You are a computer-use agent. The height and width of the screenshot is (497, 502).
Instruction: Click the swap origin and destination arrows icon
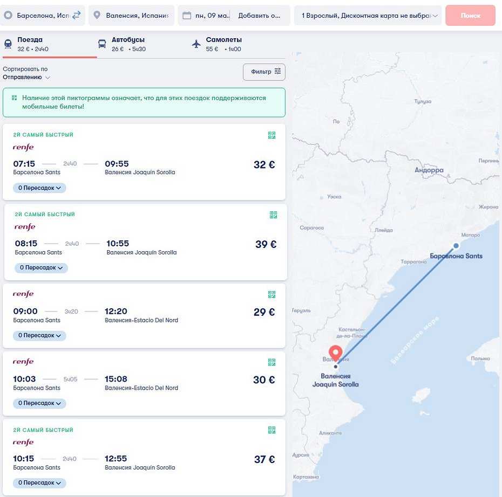pos(76,15)
